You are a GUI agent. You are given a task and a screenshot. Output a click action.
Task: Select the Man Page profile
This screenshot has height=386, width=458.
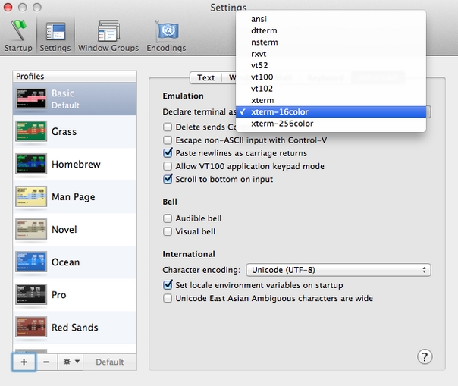tap(75, 197)
